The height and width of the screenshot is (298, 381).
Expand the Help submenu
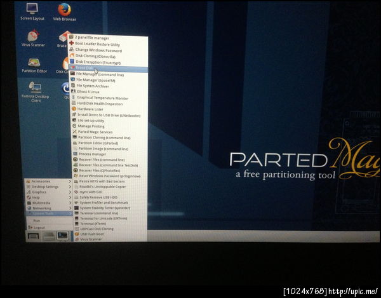tap(49, 198)
